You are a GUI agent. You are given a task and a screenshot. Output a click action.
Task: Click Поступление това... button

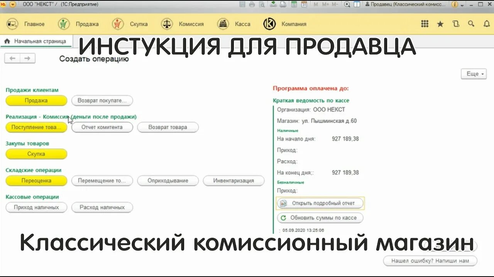click(x=36, y=127)
